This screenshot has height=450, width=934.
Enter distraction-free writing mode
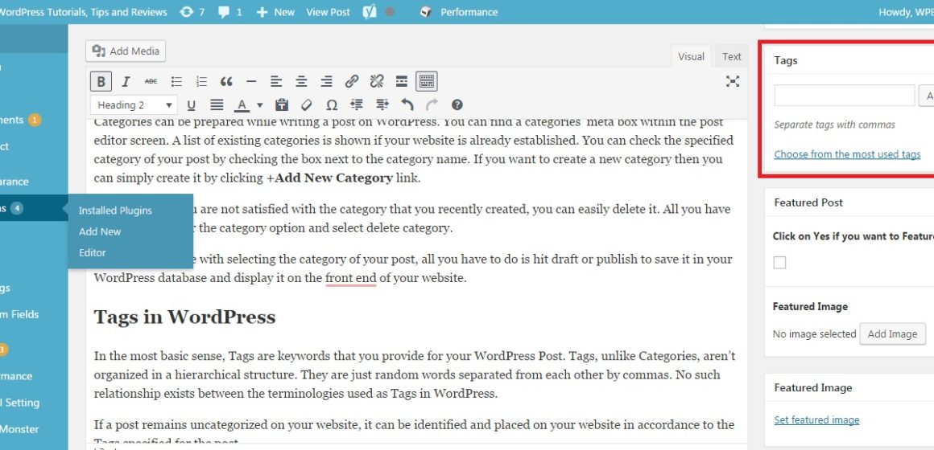click(733, 81)
